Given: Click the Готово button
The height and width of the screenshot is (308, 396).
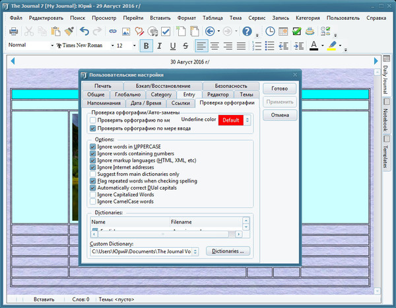Looking at the screenshot, I should pyautogui.click(x=279, y=89).
